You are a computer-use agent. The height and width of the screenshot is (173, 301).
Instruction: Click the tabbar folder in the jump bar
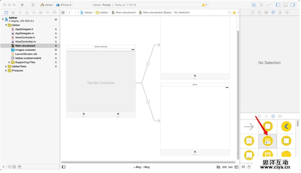102,12
